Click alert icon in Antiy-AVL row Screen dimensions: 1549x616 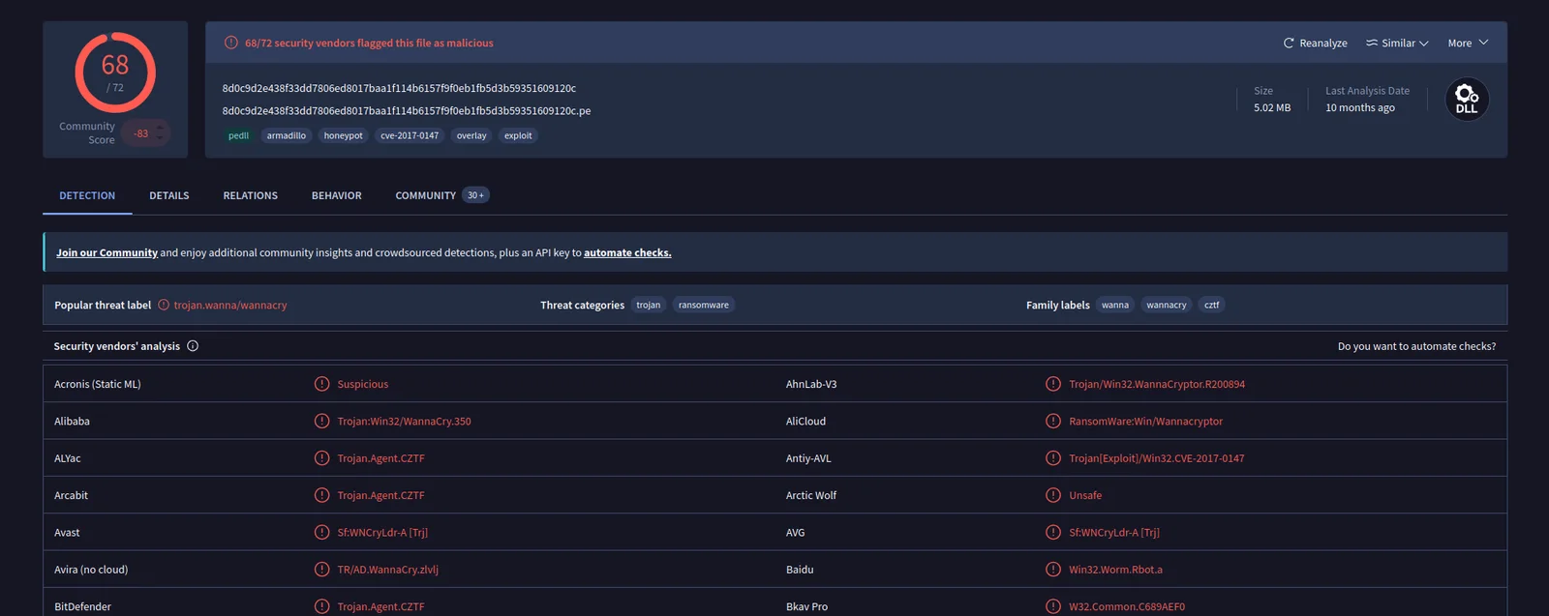tap(1053, 458)
